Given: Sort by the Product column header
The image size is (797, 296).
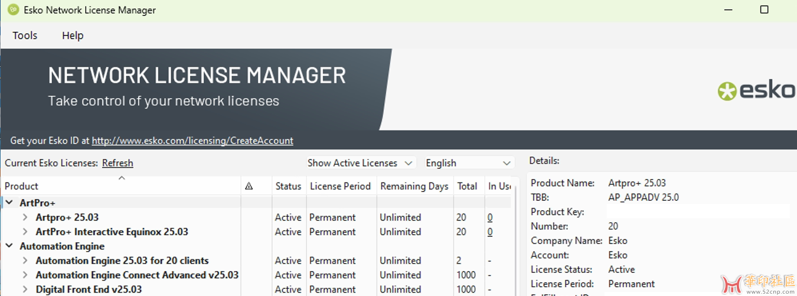Looking at the screenshot, I should point(122,186).
